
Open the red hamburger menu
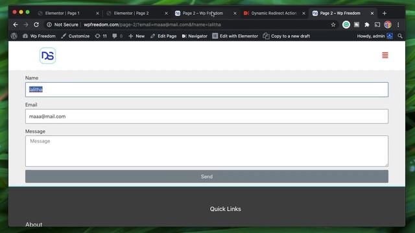[385, 55]
